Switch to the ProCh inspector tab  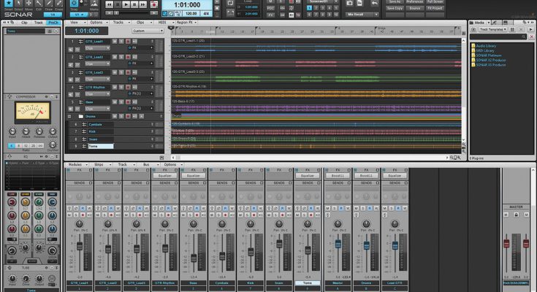click(x=53, y=23)
